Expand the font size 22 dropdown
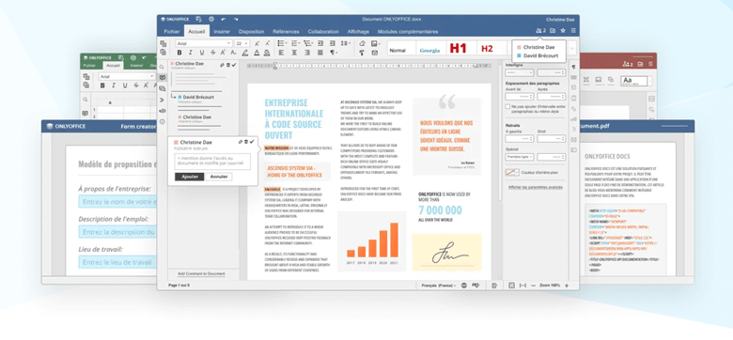 click(243, 43)
